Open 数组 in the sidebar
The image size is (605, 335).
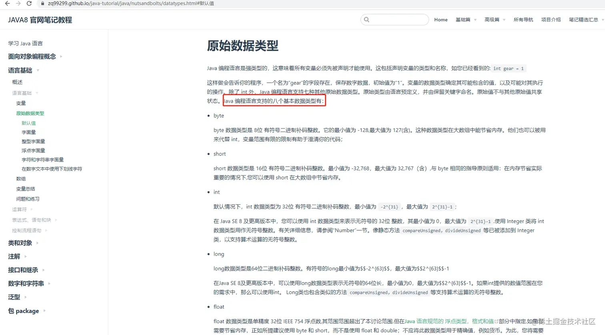pyautogui.click(x=21, y=179)
